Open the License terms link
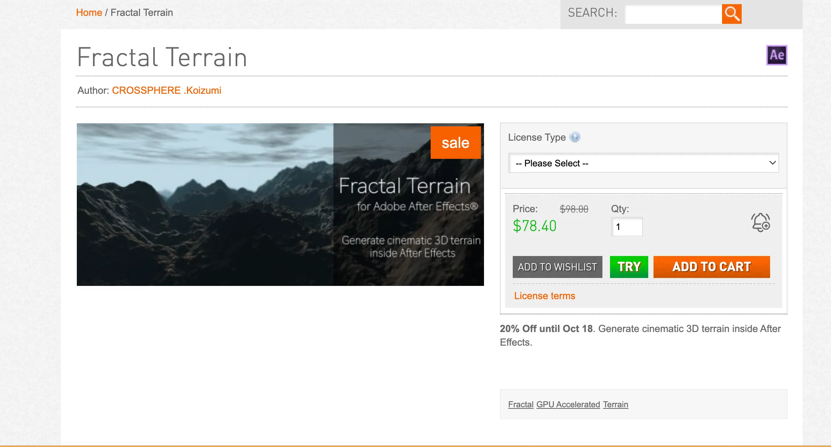This screenshot has width=831, height=447. click(545, 296)
